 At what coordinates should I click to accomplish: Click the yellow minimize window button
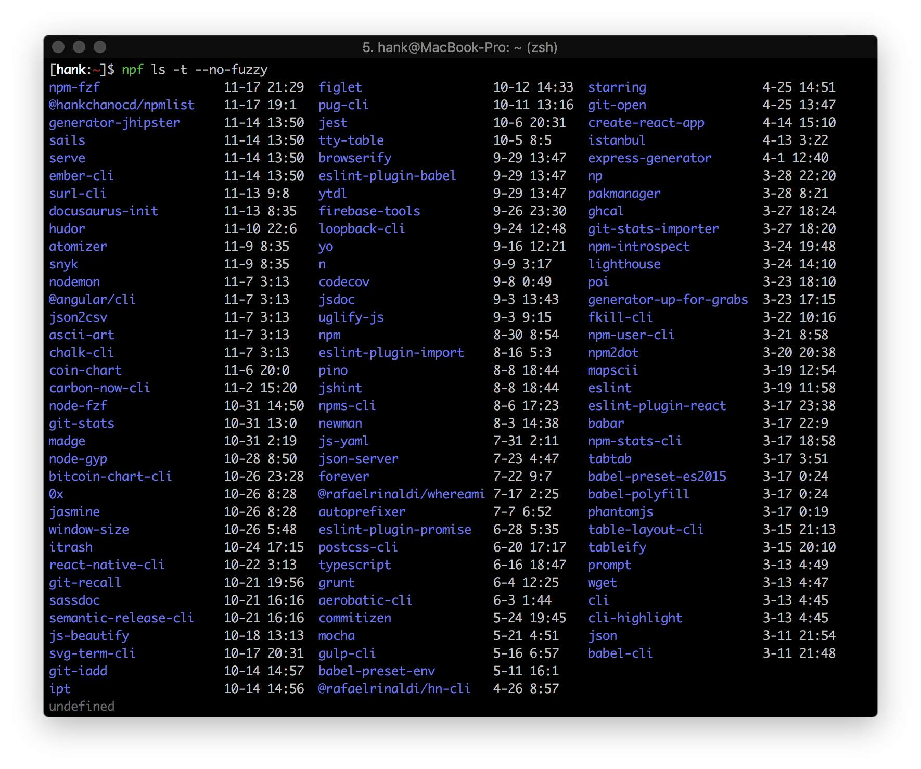pos(79,47)
